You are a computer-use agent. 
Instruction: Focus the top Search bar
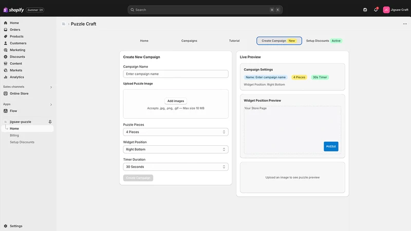[205, 10]
